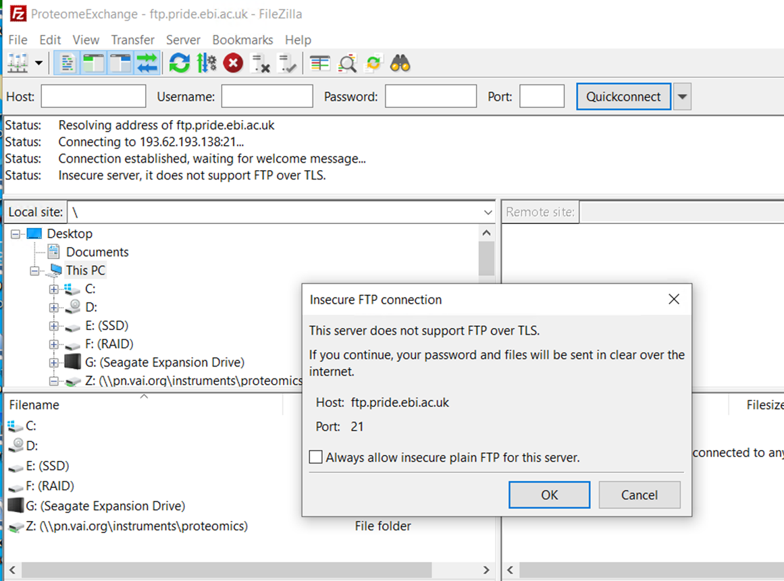
Task: Open the View menu
Action: pos(86,39)
